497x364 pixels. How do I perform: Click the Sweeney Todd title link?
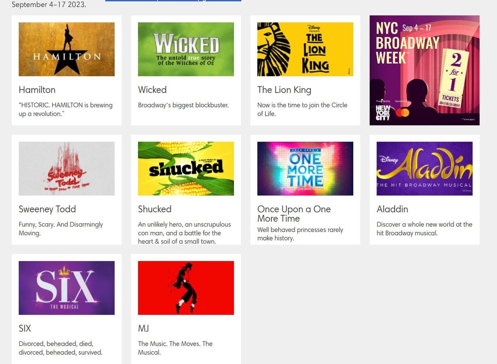click(47, 209)
